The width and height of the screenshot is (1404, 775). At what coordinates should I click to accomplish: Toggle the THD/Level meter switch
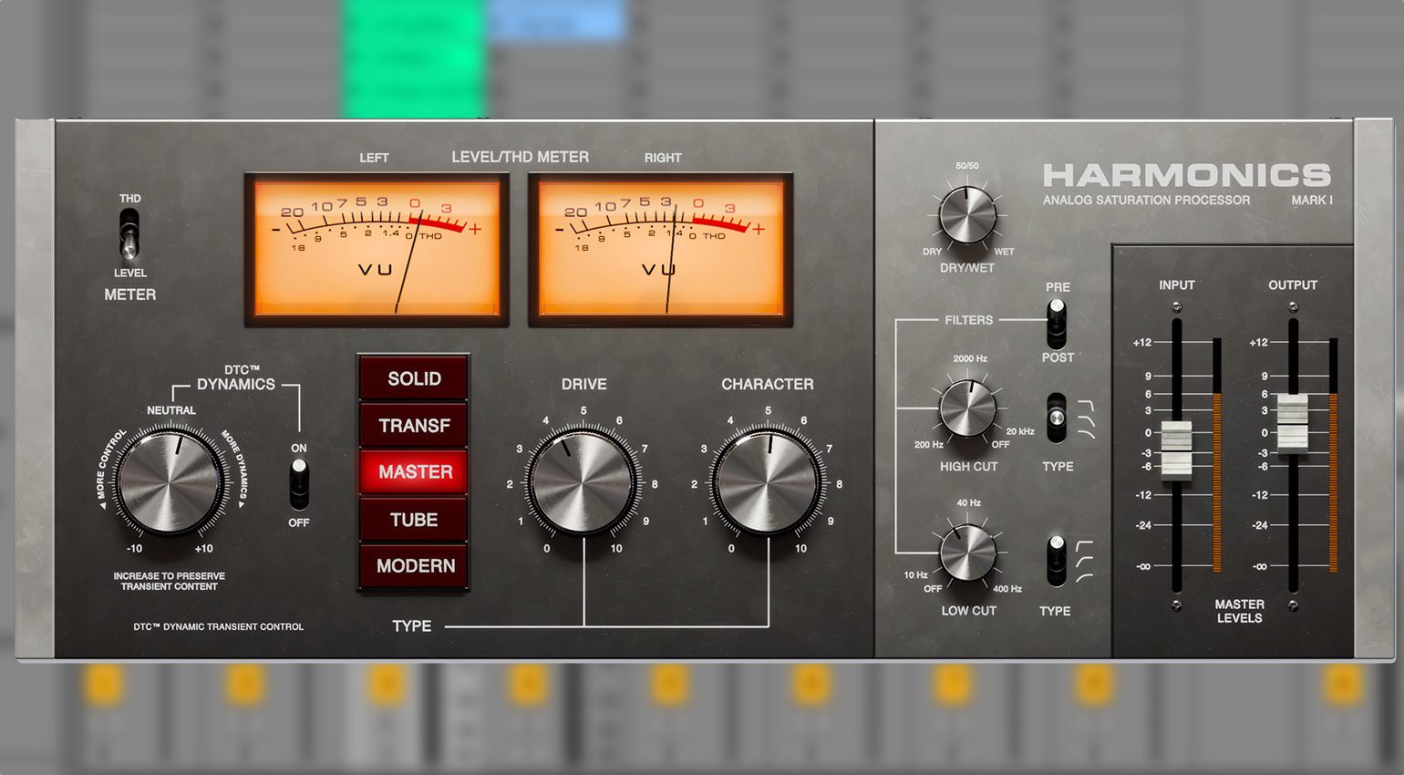[129, 233]
